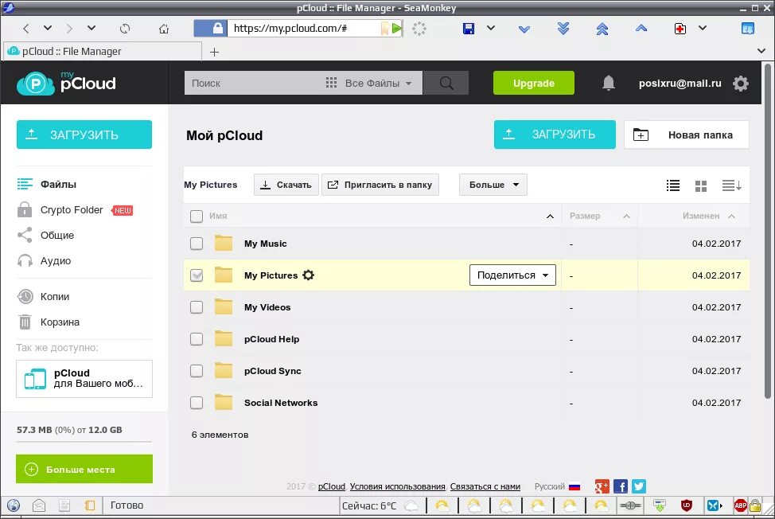Switch to list view

(x=672, y=185)
